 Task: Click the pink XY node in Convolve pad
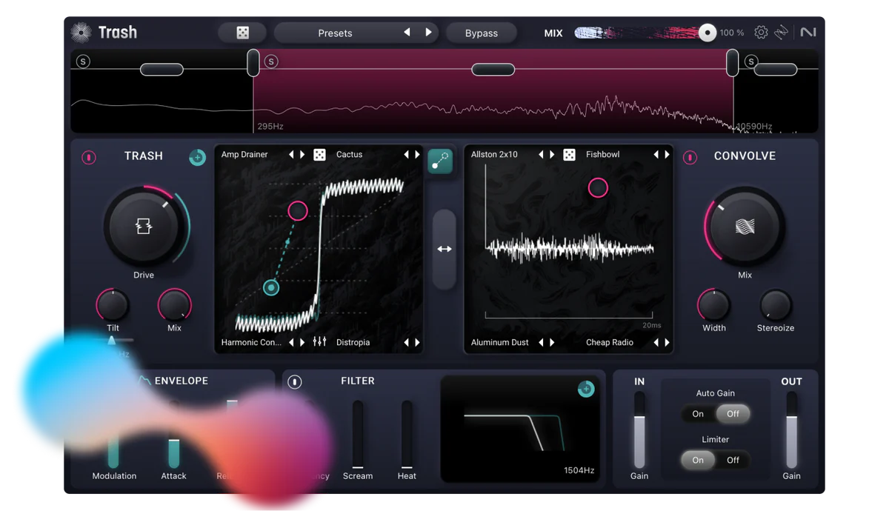point(598,187)
